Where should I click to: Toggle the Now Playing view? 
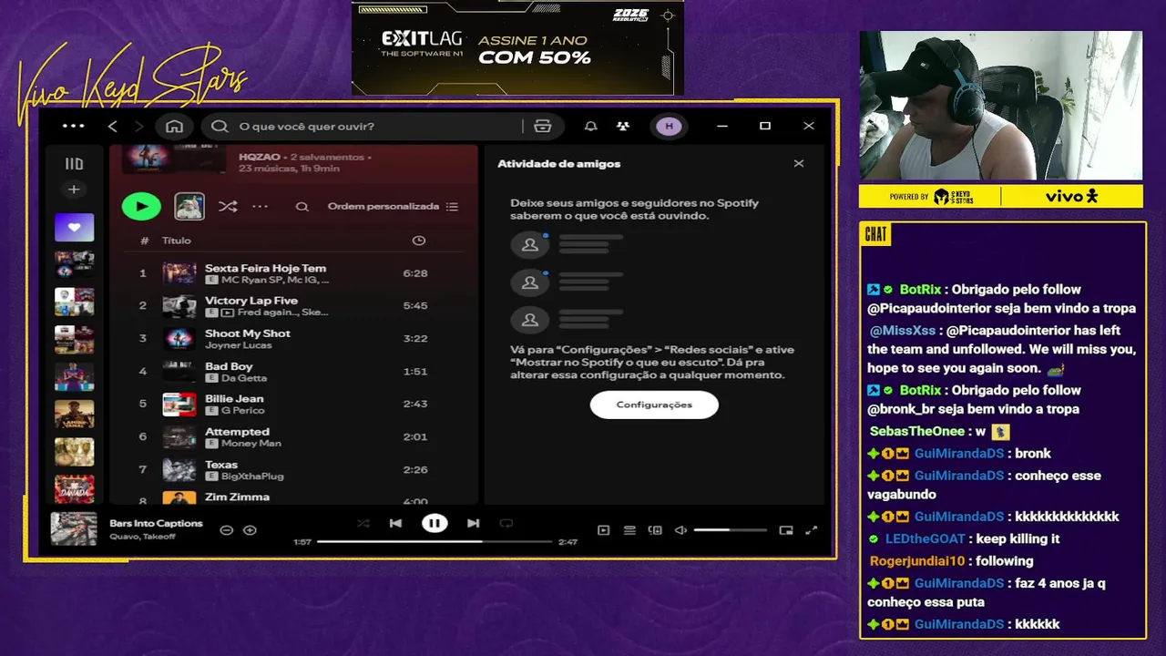click(603, 530)
